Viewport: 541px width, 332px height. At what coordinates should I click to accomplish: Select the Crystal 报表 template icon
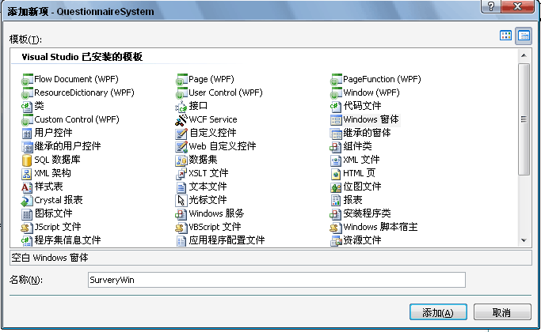coord(27,201)
